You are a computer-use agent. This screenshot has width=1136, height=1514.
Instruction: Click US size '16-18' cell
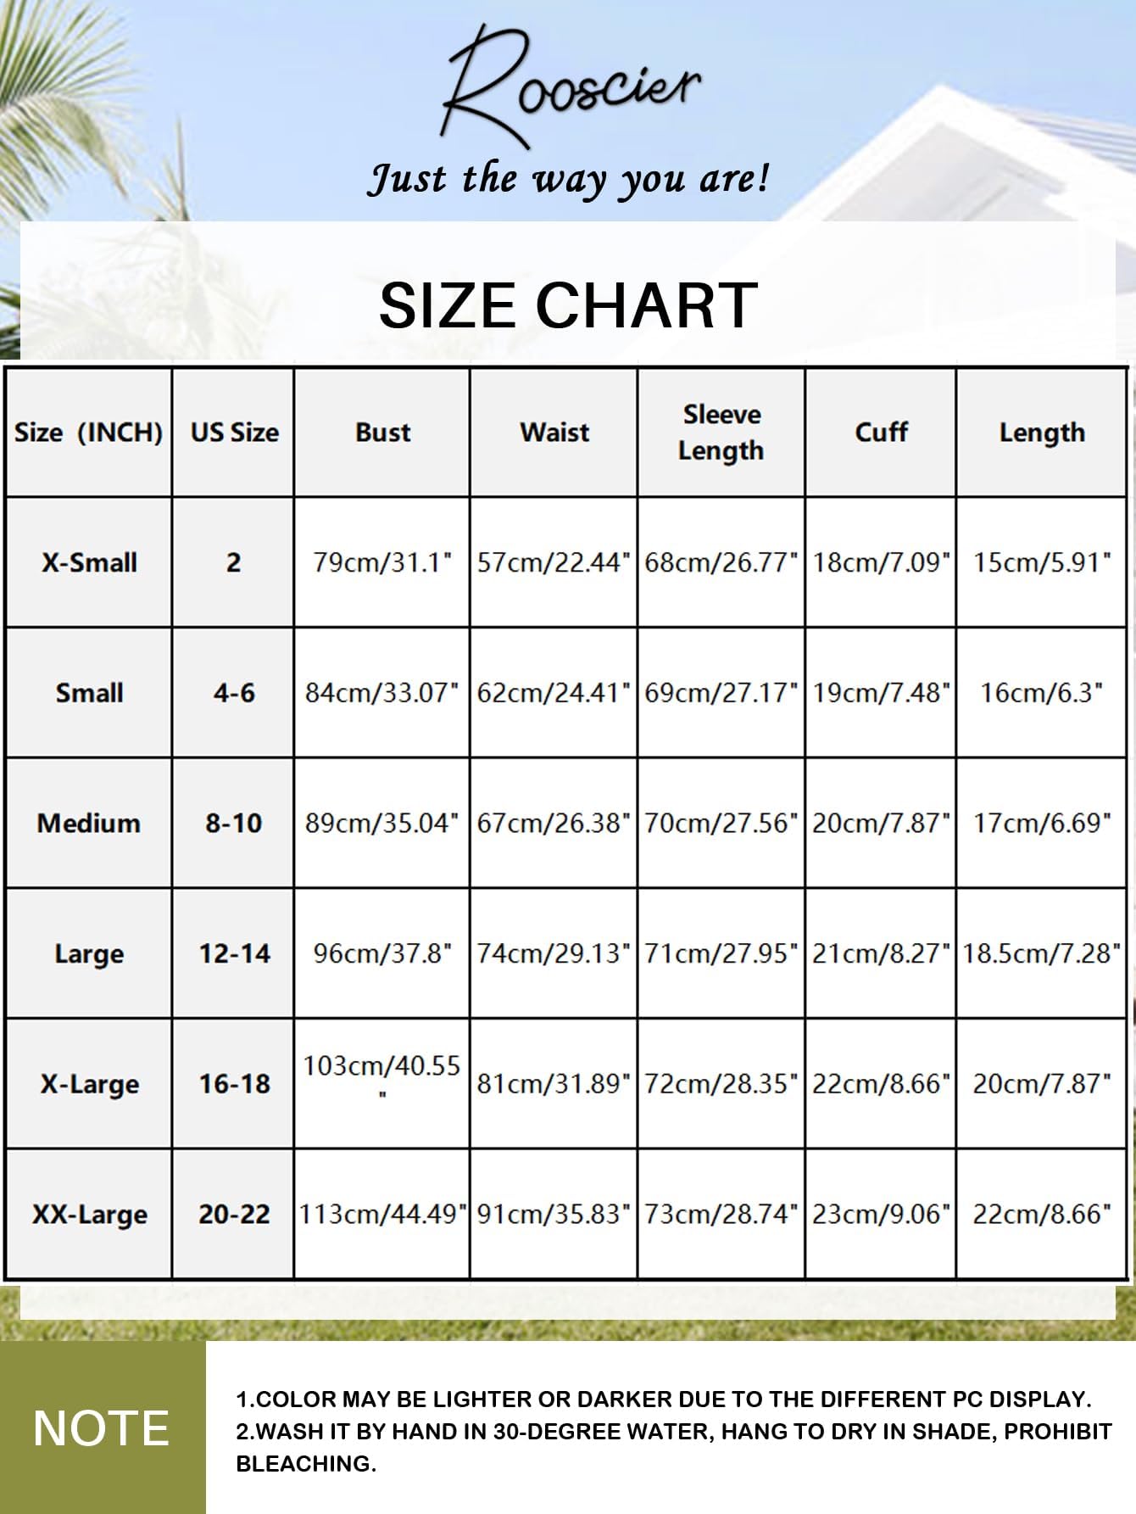coord(234,1084)
